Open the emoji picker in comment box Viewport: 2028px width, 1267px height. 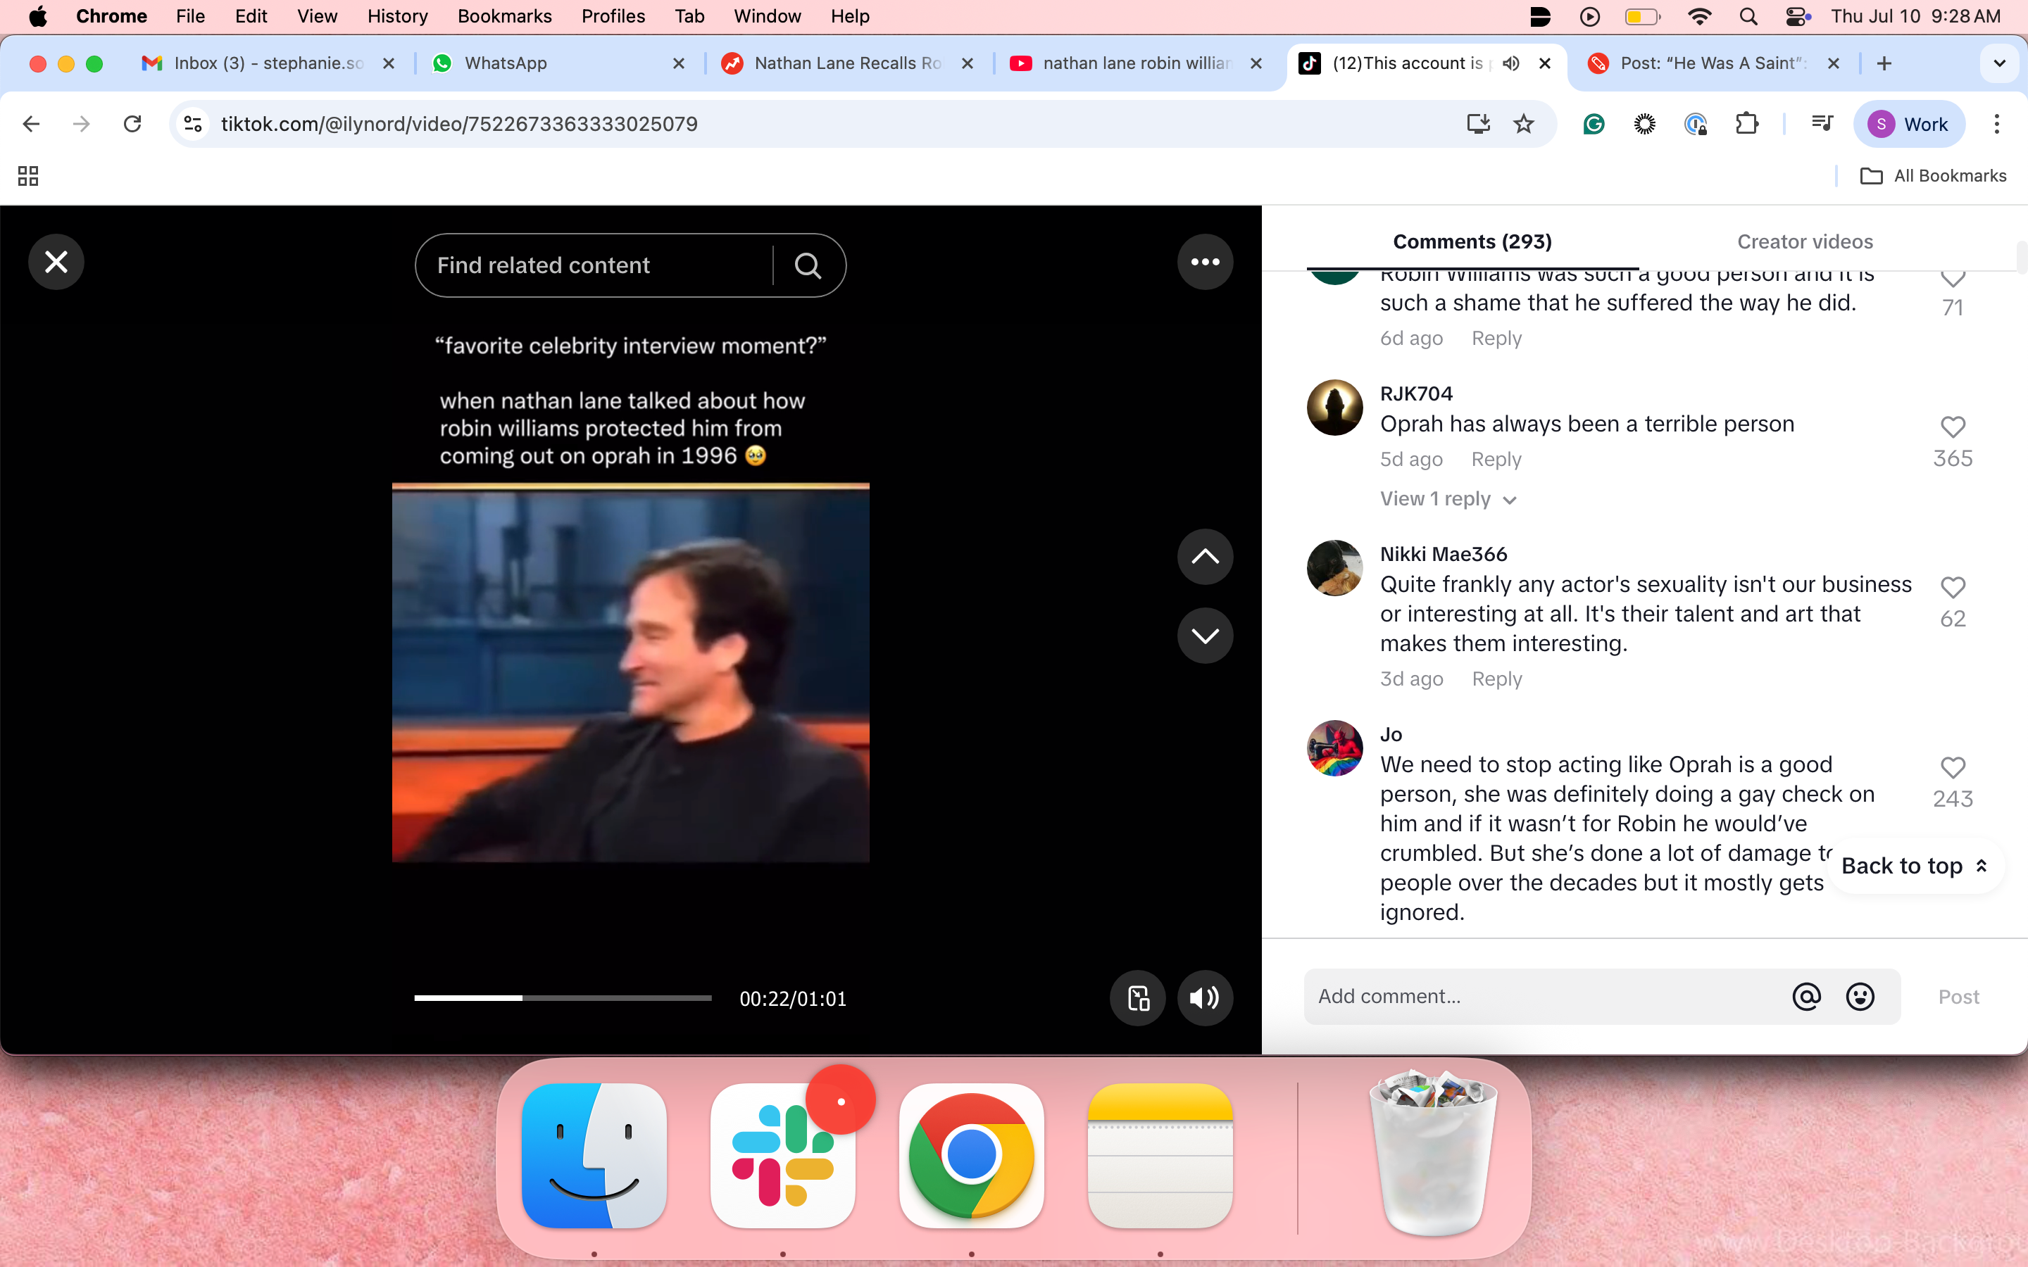coord(1860,996)
